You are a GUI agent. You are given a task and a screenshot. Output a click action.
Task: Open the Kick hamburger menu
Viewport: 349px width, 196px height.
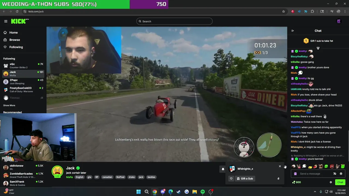tap(6, 21)
